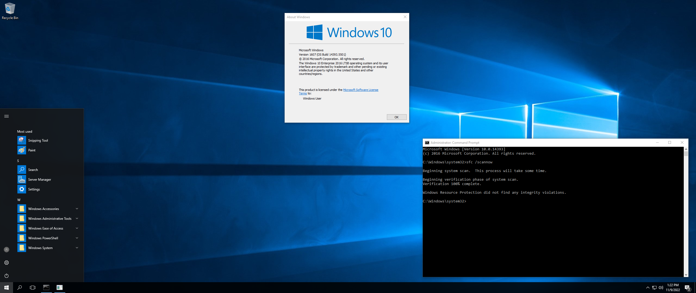Maximize the Command Prompt window

coord(670,142)
